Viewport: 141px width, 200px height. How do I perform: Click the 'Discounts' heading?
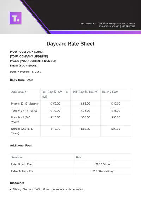[17, 183]
